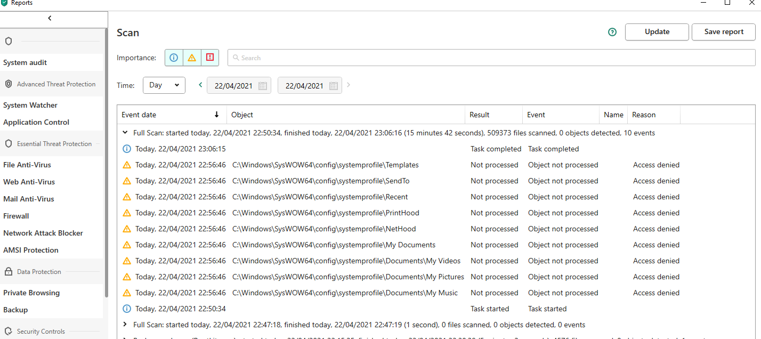Click the warning icon on My Documents row
Image resolution: width=761 pixels, height=339 pixels.
[127, 245]
